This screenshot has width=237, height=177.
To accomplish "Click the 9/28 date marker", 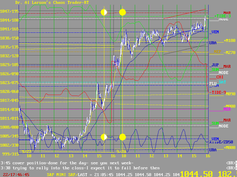I will click(121, 151).
